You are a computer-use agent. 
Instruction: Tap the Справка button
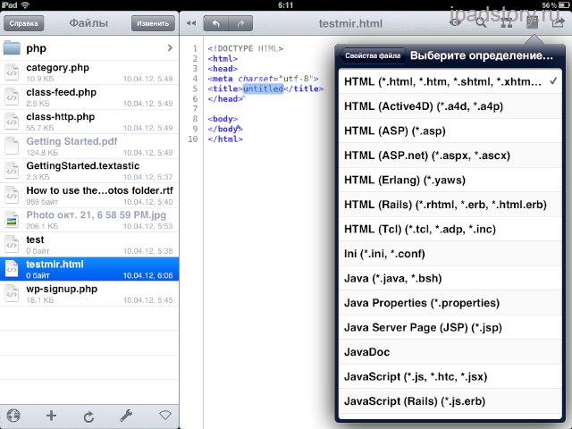tap(24, 23)
